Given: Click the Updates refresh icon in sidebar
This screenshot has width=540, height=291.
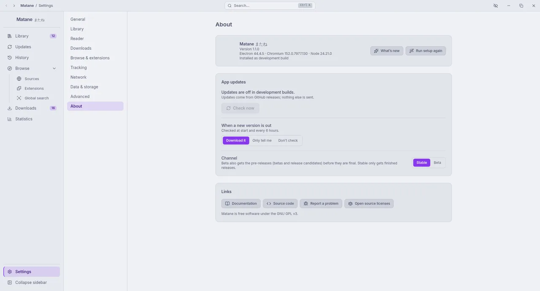Looking at the screenshot, I should coord(10,47).
